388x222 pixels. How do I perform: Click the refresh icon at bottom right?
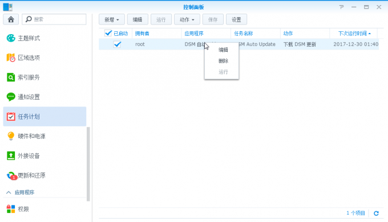376,213
